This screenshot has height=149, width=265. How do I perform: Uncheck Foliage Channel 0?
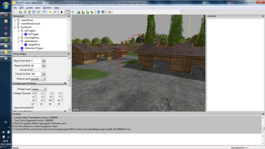(x=36, y=93)
